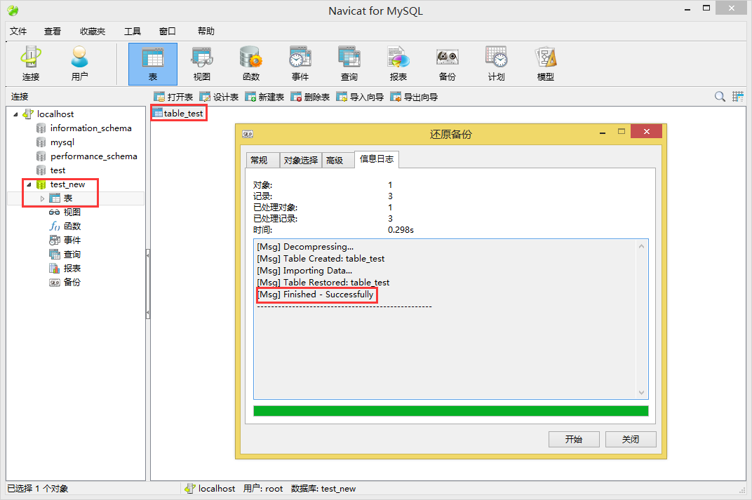Click the Finished - Successfully log line
The height and width of the screenshot is (500, 752).
coord(315,295)
